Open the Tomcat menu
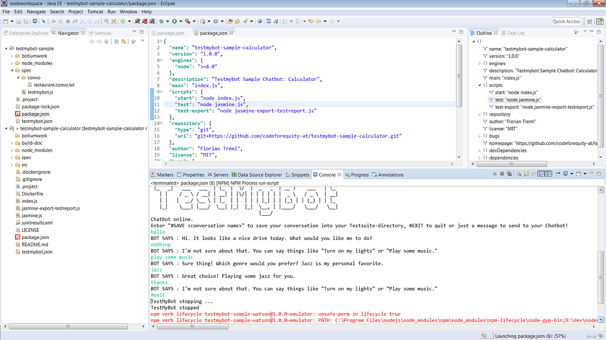This screenshot has width=606, height=340. click(x=94, y=12)
